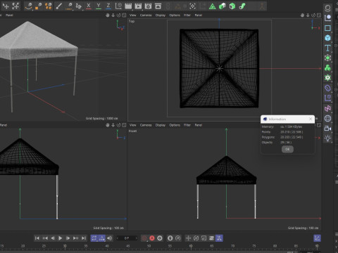Click the Record Active Objects button
Screen dimensions: 338x253
(x=144, y=238)
